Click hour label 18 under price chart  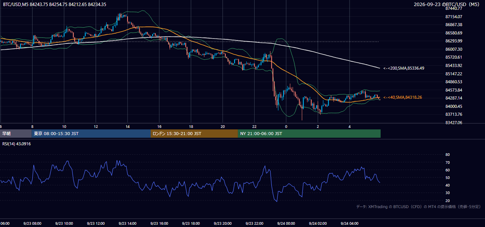tap(191, 126)
